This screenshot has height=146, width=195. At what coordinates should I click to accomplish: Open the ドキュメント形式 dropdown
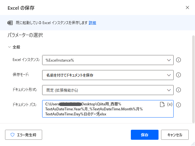[108, 90]
